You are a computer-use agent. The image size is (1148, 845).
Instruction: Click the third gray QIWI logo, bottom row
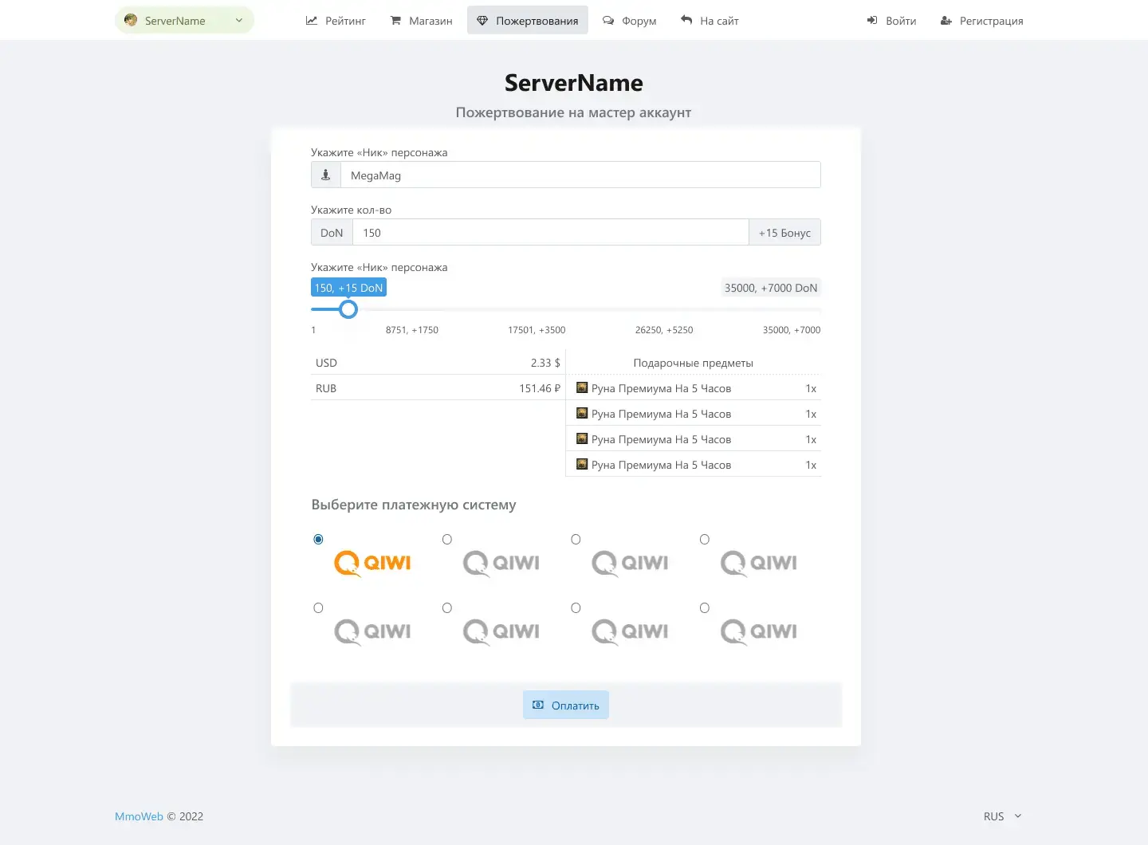[630, 632]
